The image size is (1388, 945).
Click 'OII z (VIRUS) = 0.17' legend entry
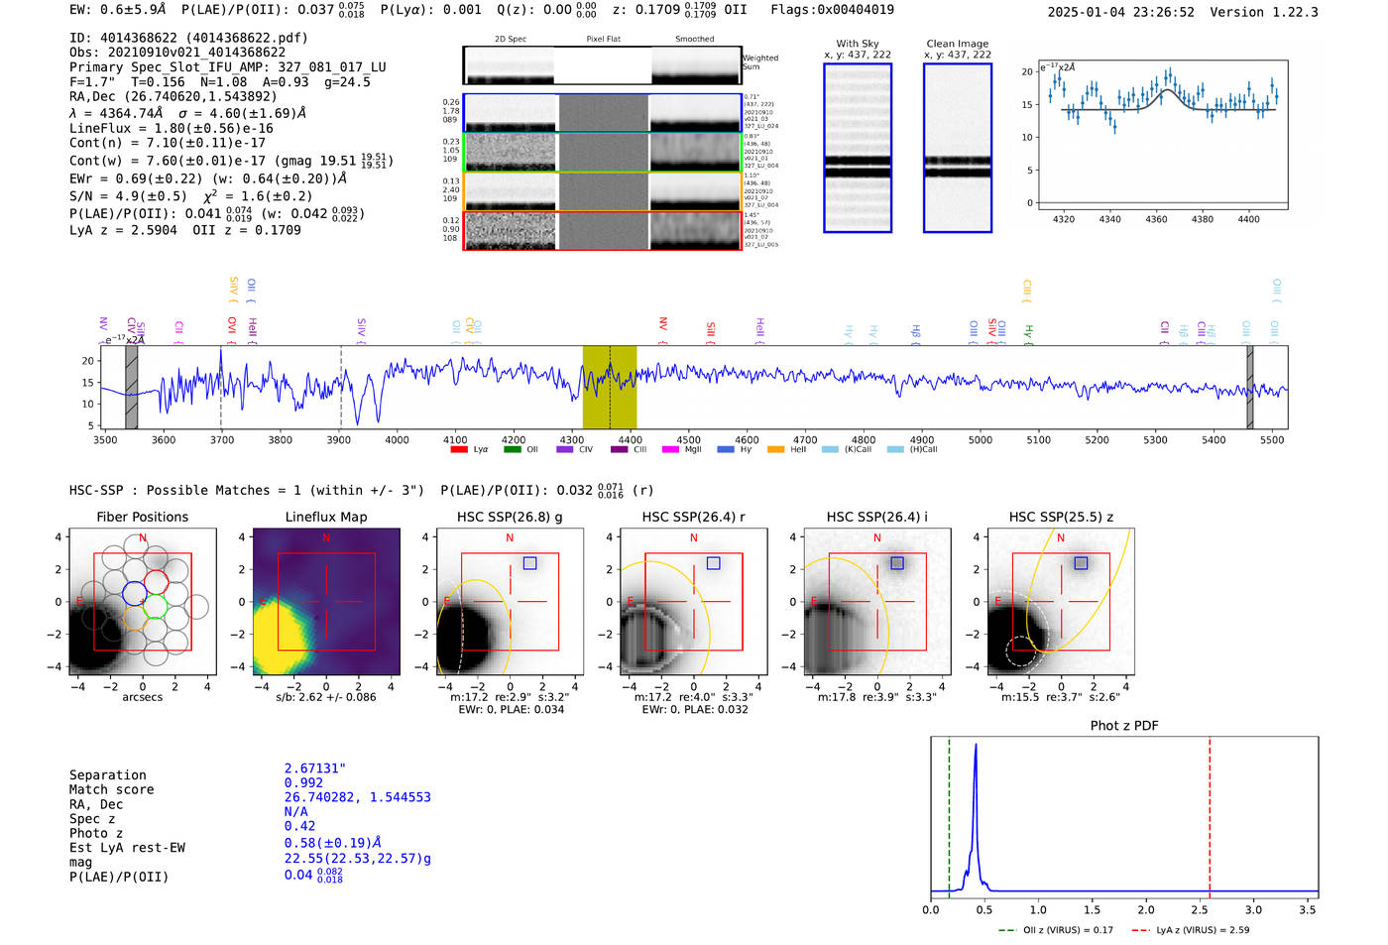pyautogui.click(x=1056, y=930)
